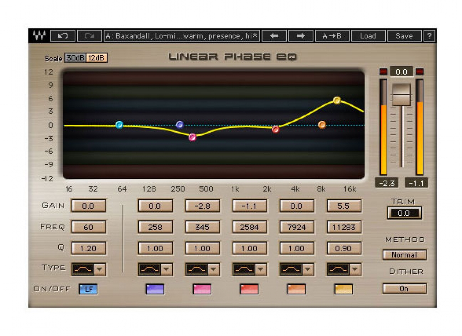Image resolution: width=462 pixels, height=336 pixels.
Task: Click the 7924 Hz band filter shape icon
Action: [291, 269]
